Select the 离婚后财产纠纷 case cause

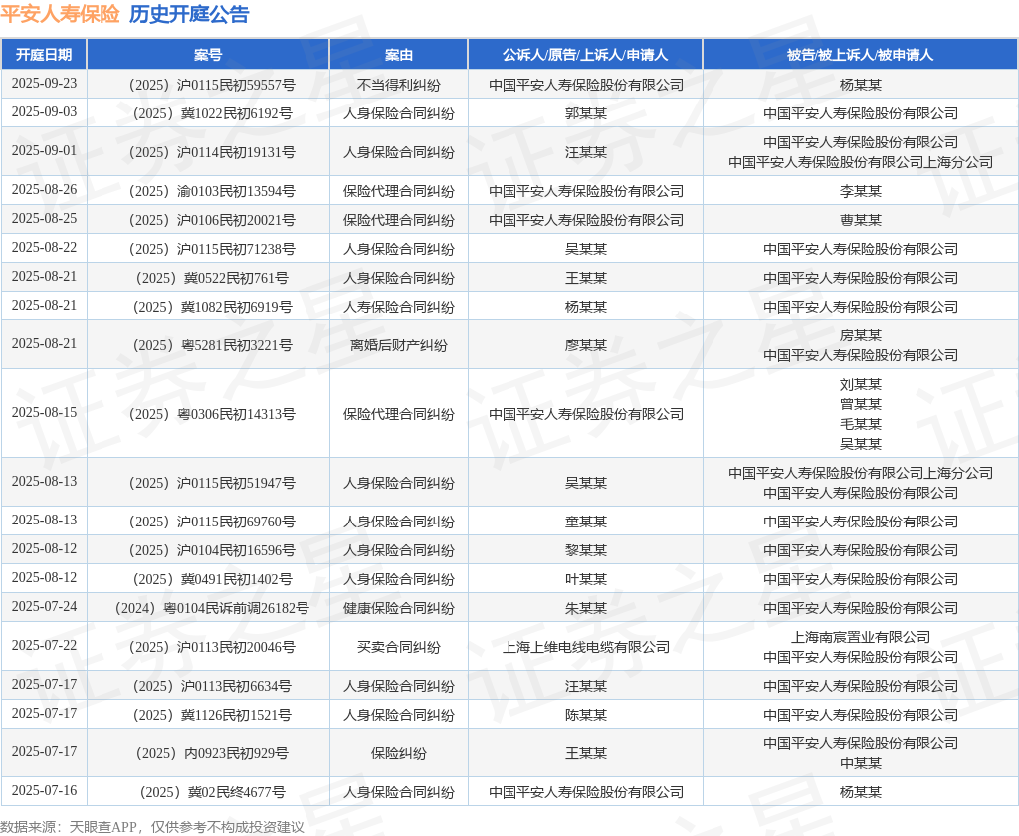point(398,345)
